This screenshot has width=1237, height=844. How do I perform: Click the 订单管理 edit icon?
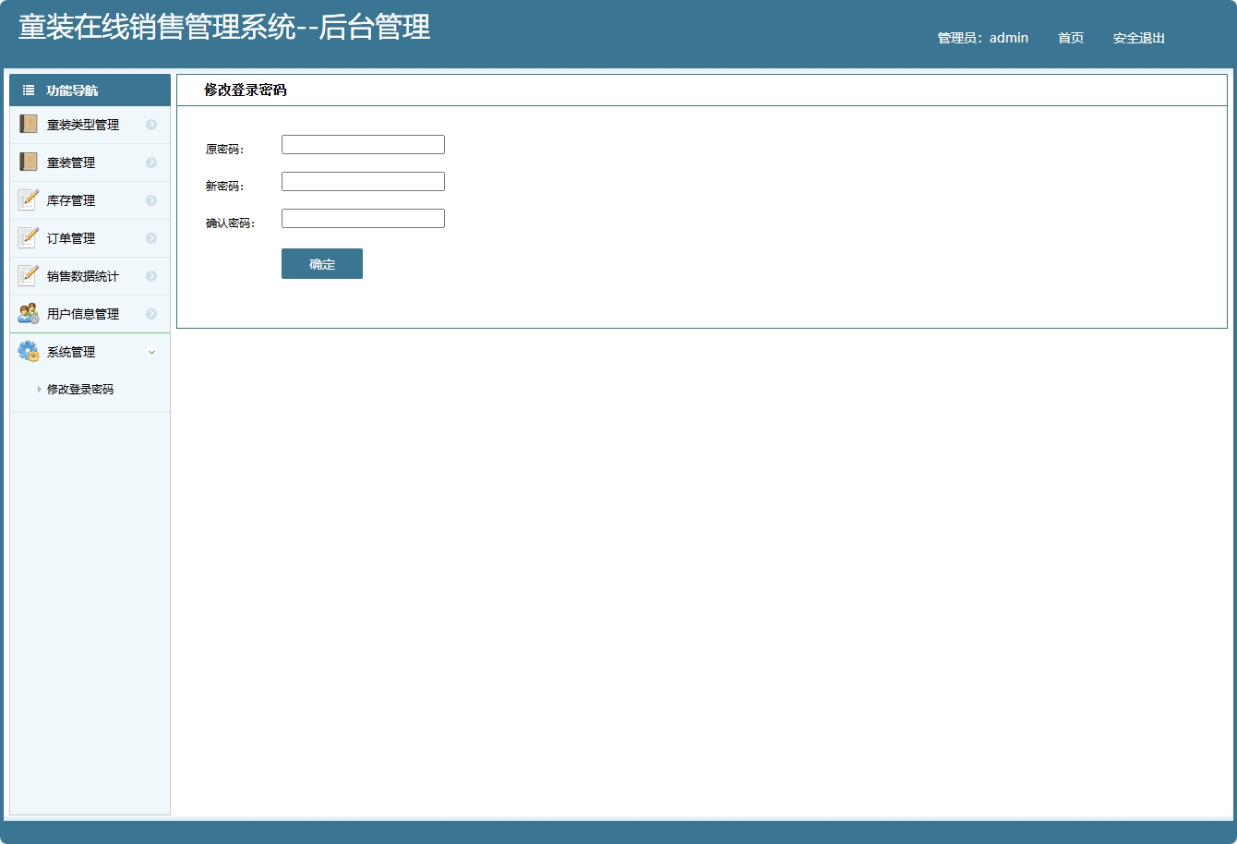coord(28,236)
